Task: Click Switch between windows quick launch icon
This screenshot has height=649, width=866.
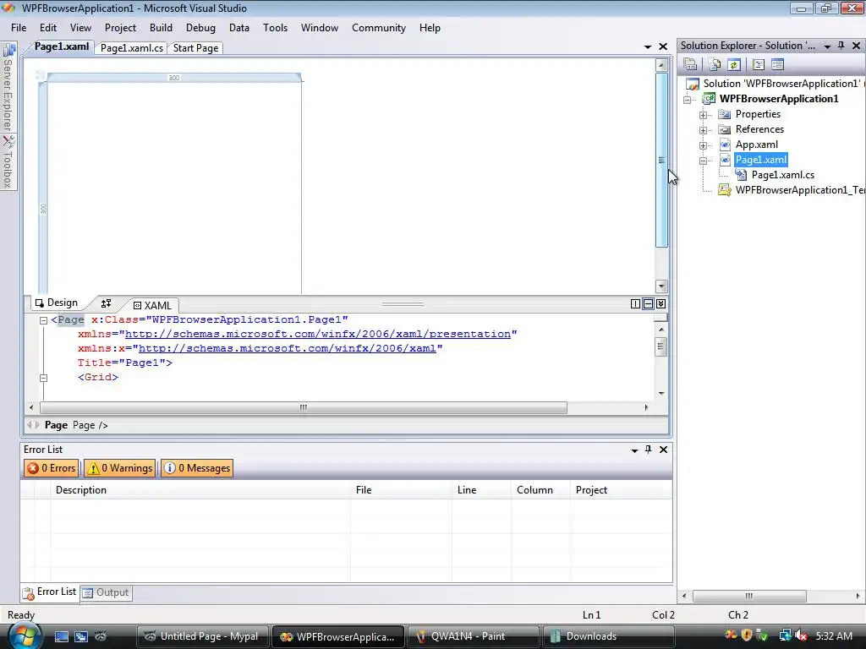Action: click(81, 636)
